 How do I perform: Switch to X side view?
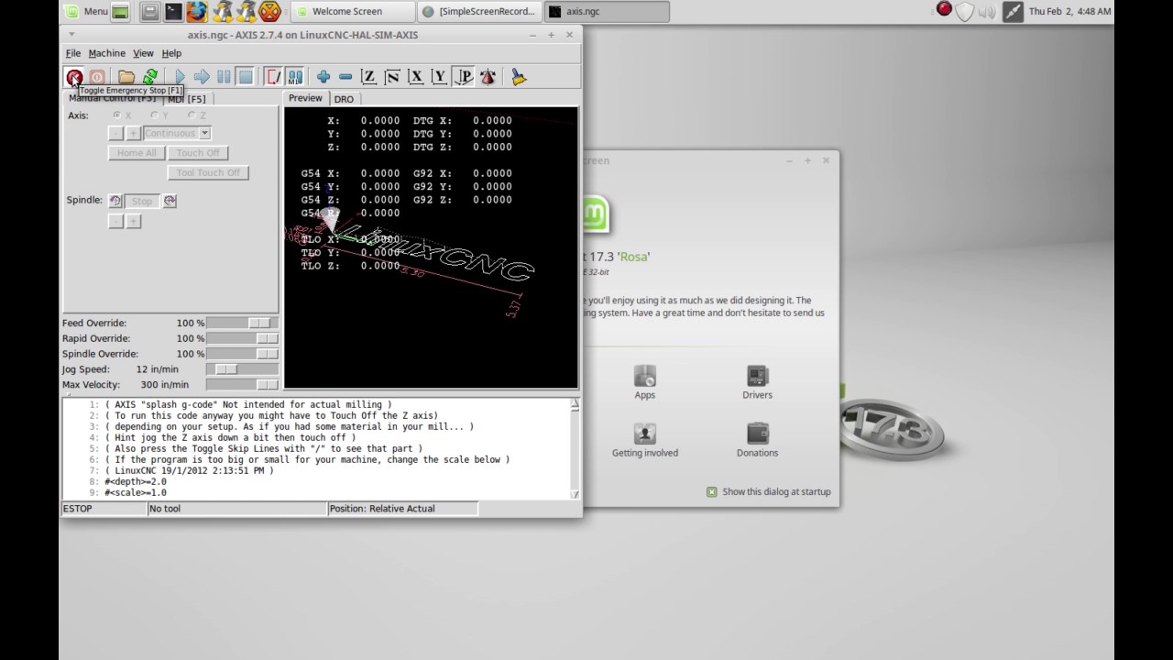click(x=416, y=77)
